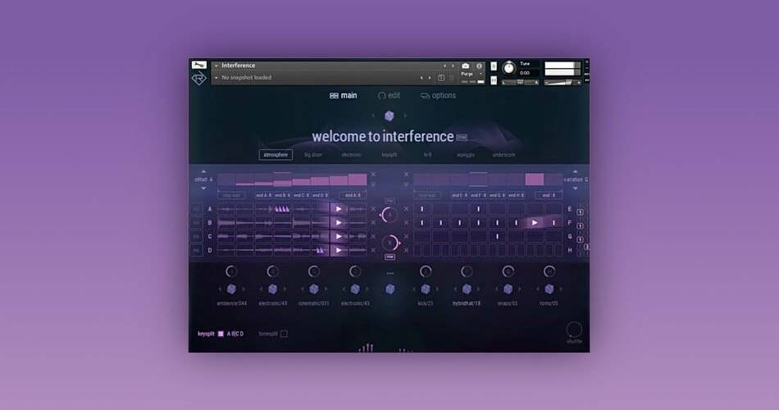Open the Interference instrument dropdown
The height and width of the screenshot is (410, 779).
point(216,66)
